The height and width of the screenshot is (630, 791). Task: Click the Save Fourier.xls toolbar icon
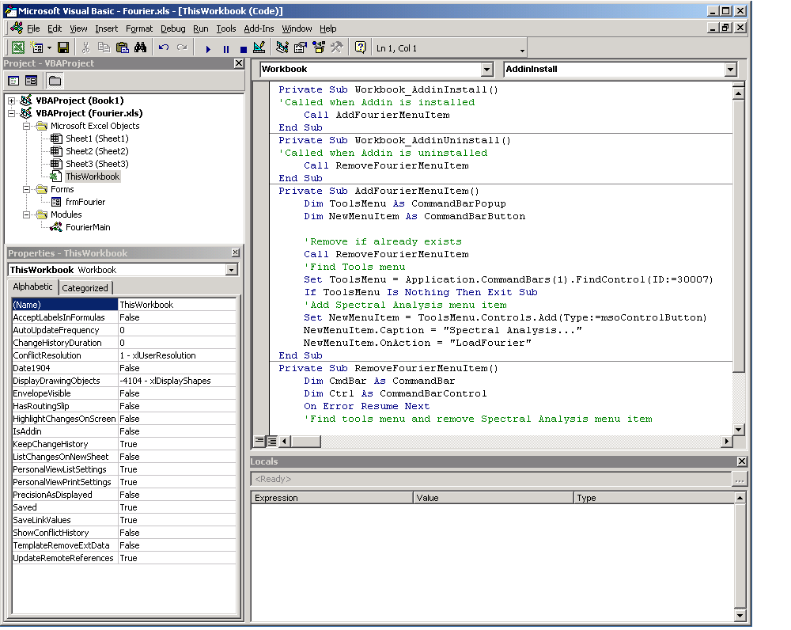[x=63, y=48]
